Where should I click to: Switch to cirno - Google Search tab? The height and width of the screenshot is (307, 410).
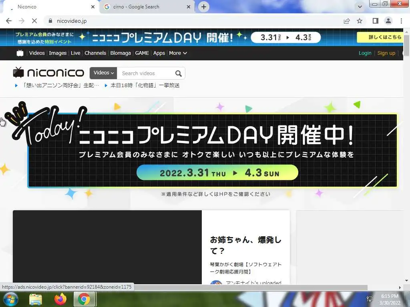click(x=147, y=7)
